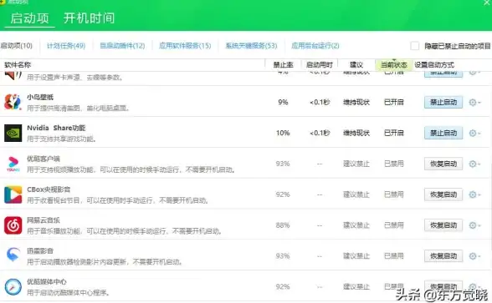
Task: Select the 迅雷影音 name text
Action: (x=40, y=250)
